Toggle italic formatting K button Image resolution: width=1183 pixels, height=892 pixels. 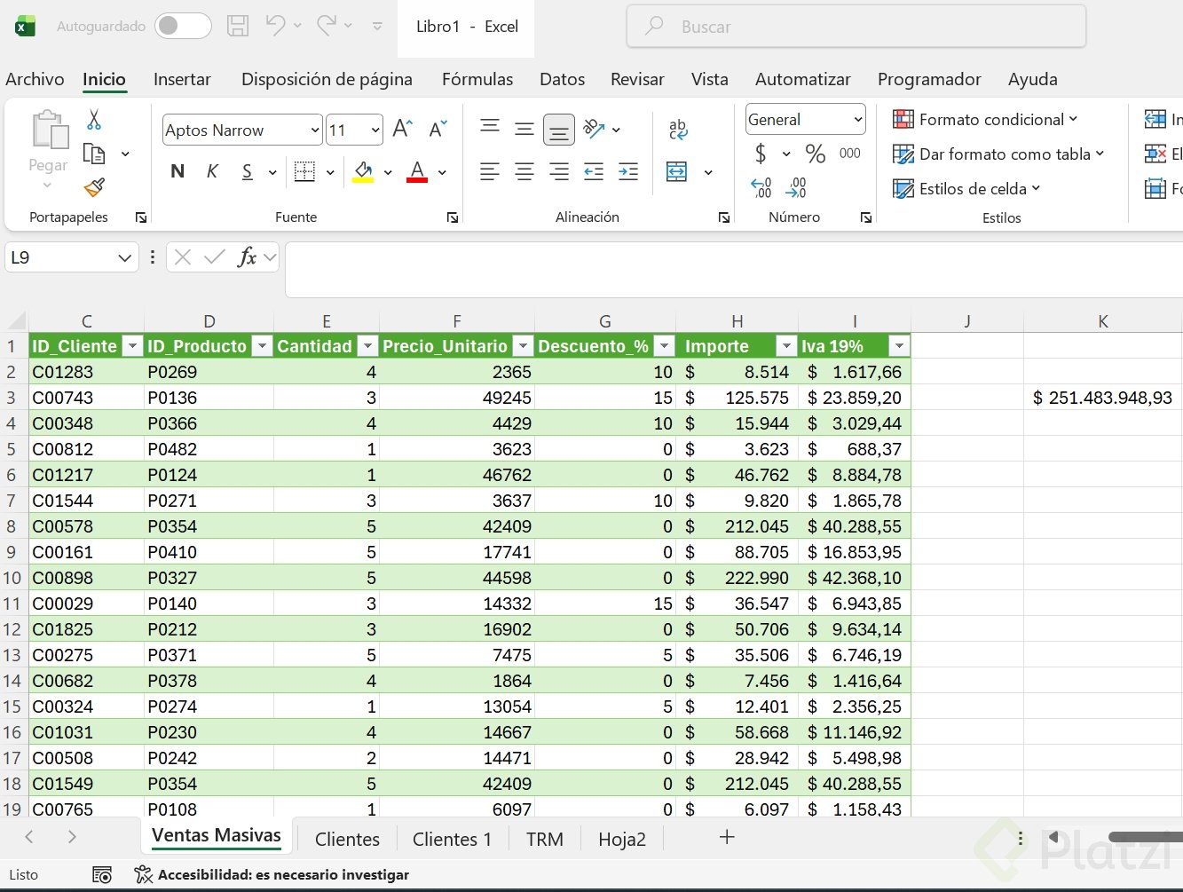pos(212,172)
